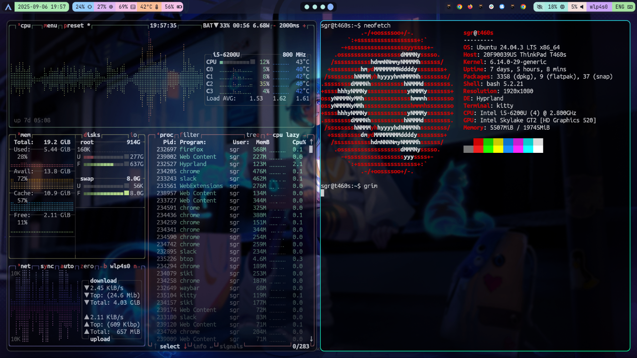Increase update interval with plus after 2000ms

(x=304, y=25)
